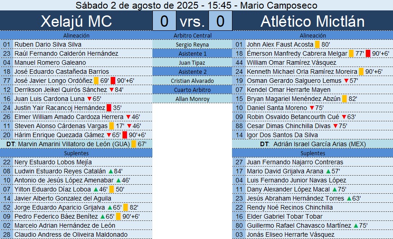Screen dimensions: 393x239
Task: Select the Arbitro Central header
Action: coord(192,35)
